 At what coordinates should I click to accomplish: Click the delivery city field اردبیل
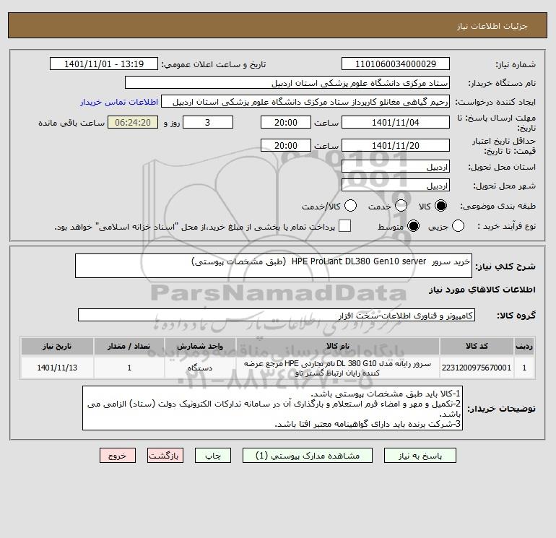point(396,186)
